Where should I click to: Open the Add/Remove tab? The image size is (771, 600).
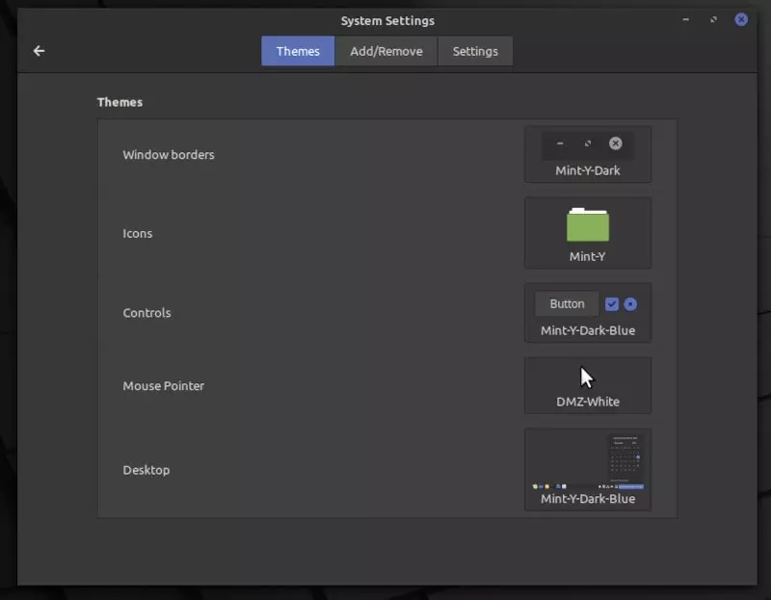386,51
